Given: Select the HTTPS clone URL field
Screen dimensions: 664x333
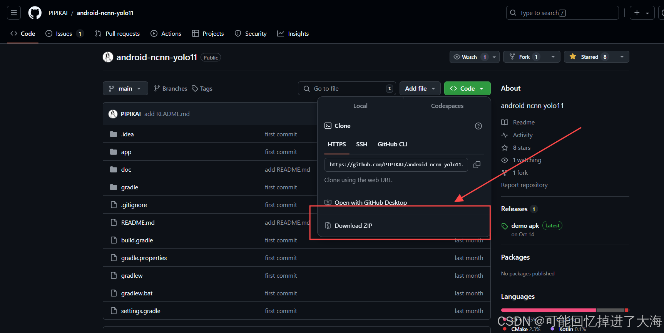Looking at the screenshot, I should pyautogui.click(x=396, y=164).
